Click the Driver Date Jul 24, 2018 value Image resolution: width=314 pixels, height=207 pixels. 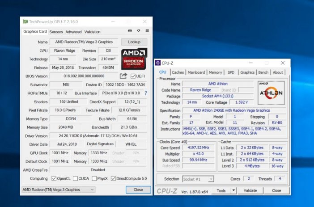(67, 144)
